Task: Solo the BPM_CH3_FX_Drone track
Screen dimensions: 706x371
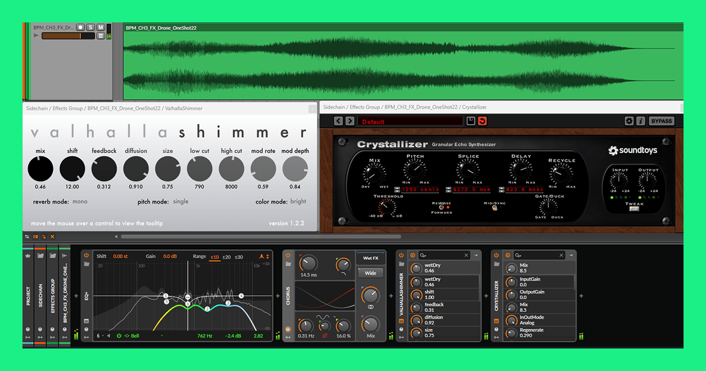Action: (x=90, y=27)
